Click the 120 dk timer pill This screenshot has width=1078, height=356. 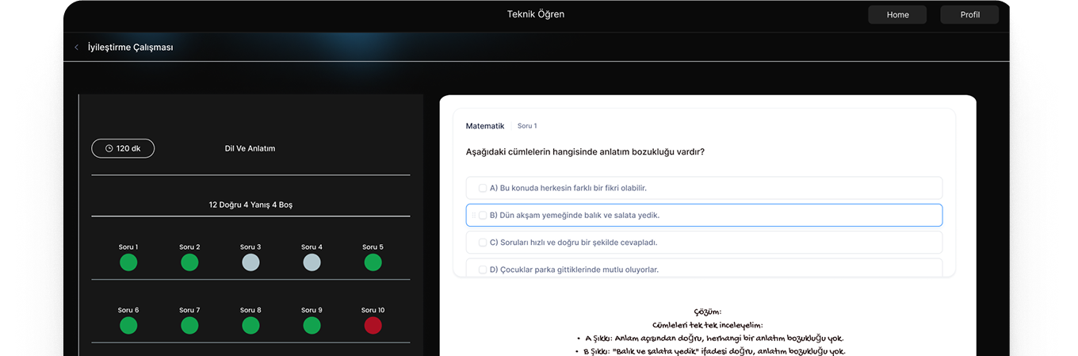tap(123, 148)
